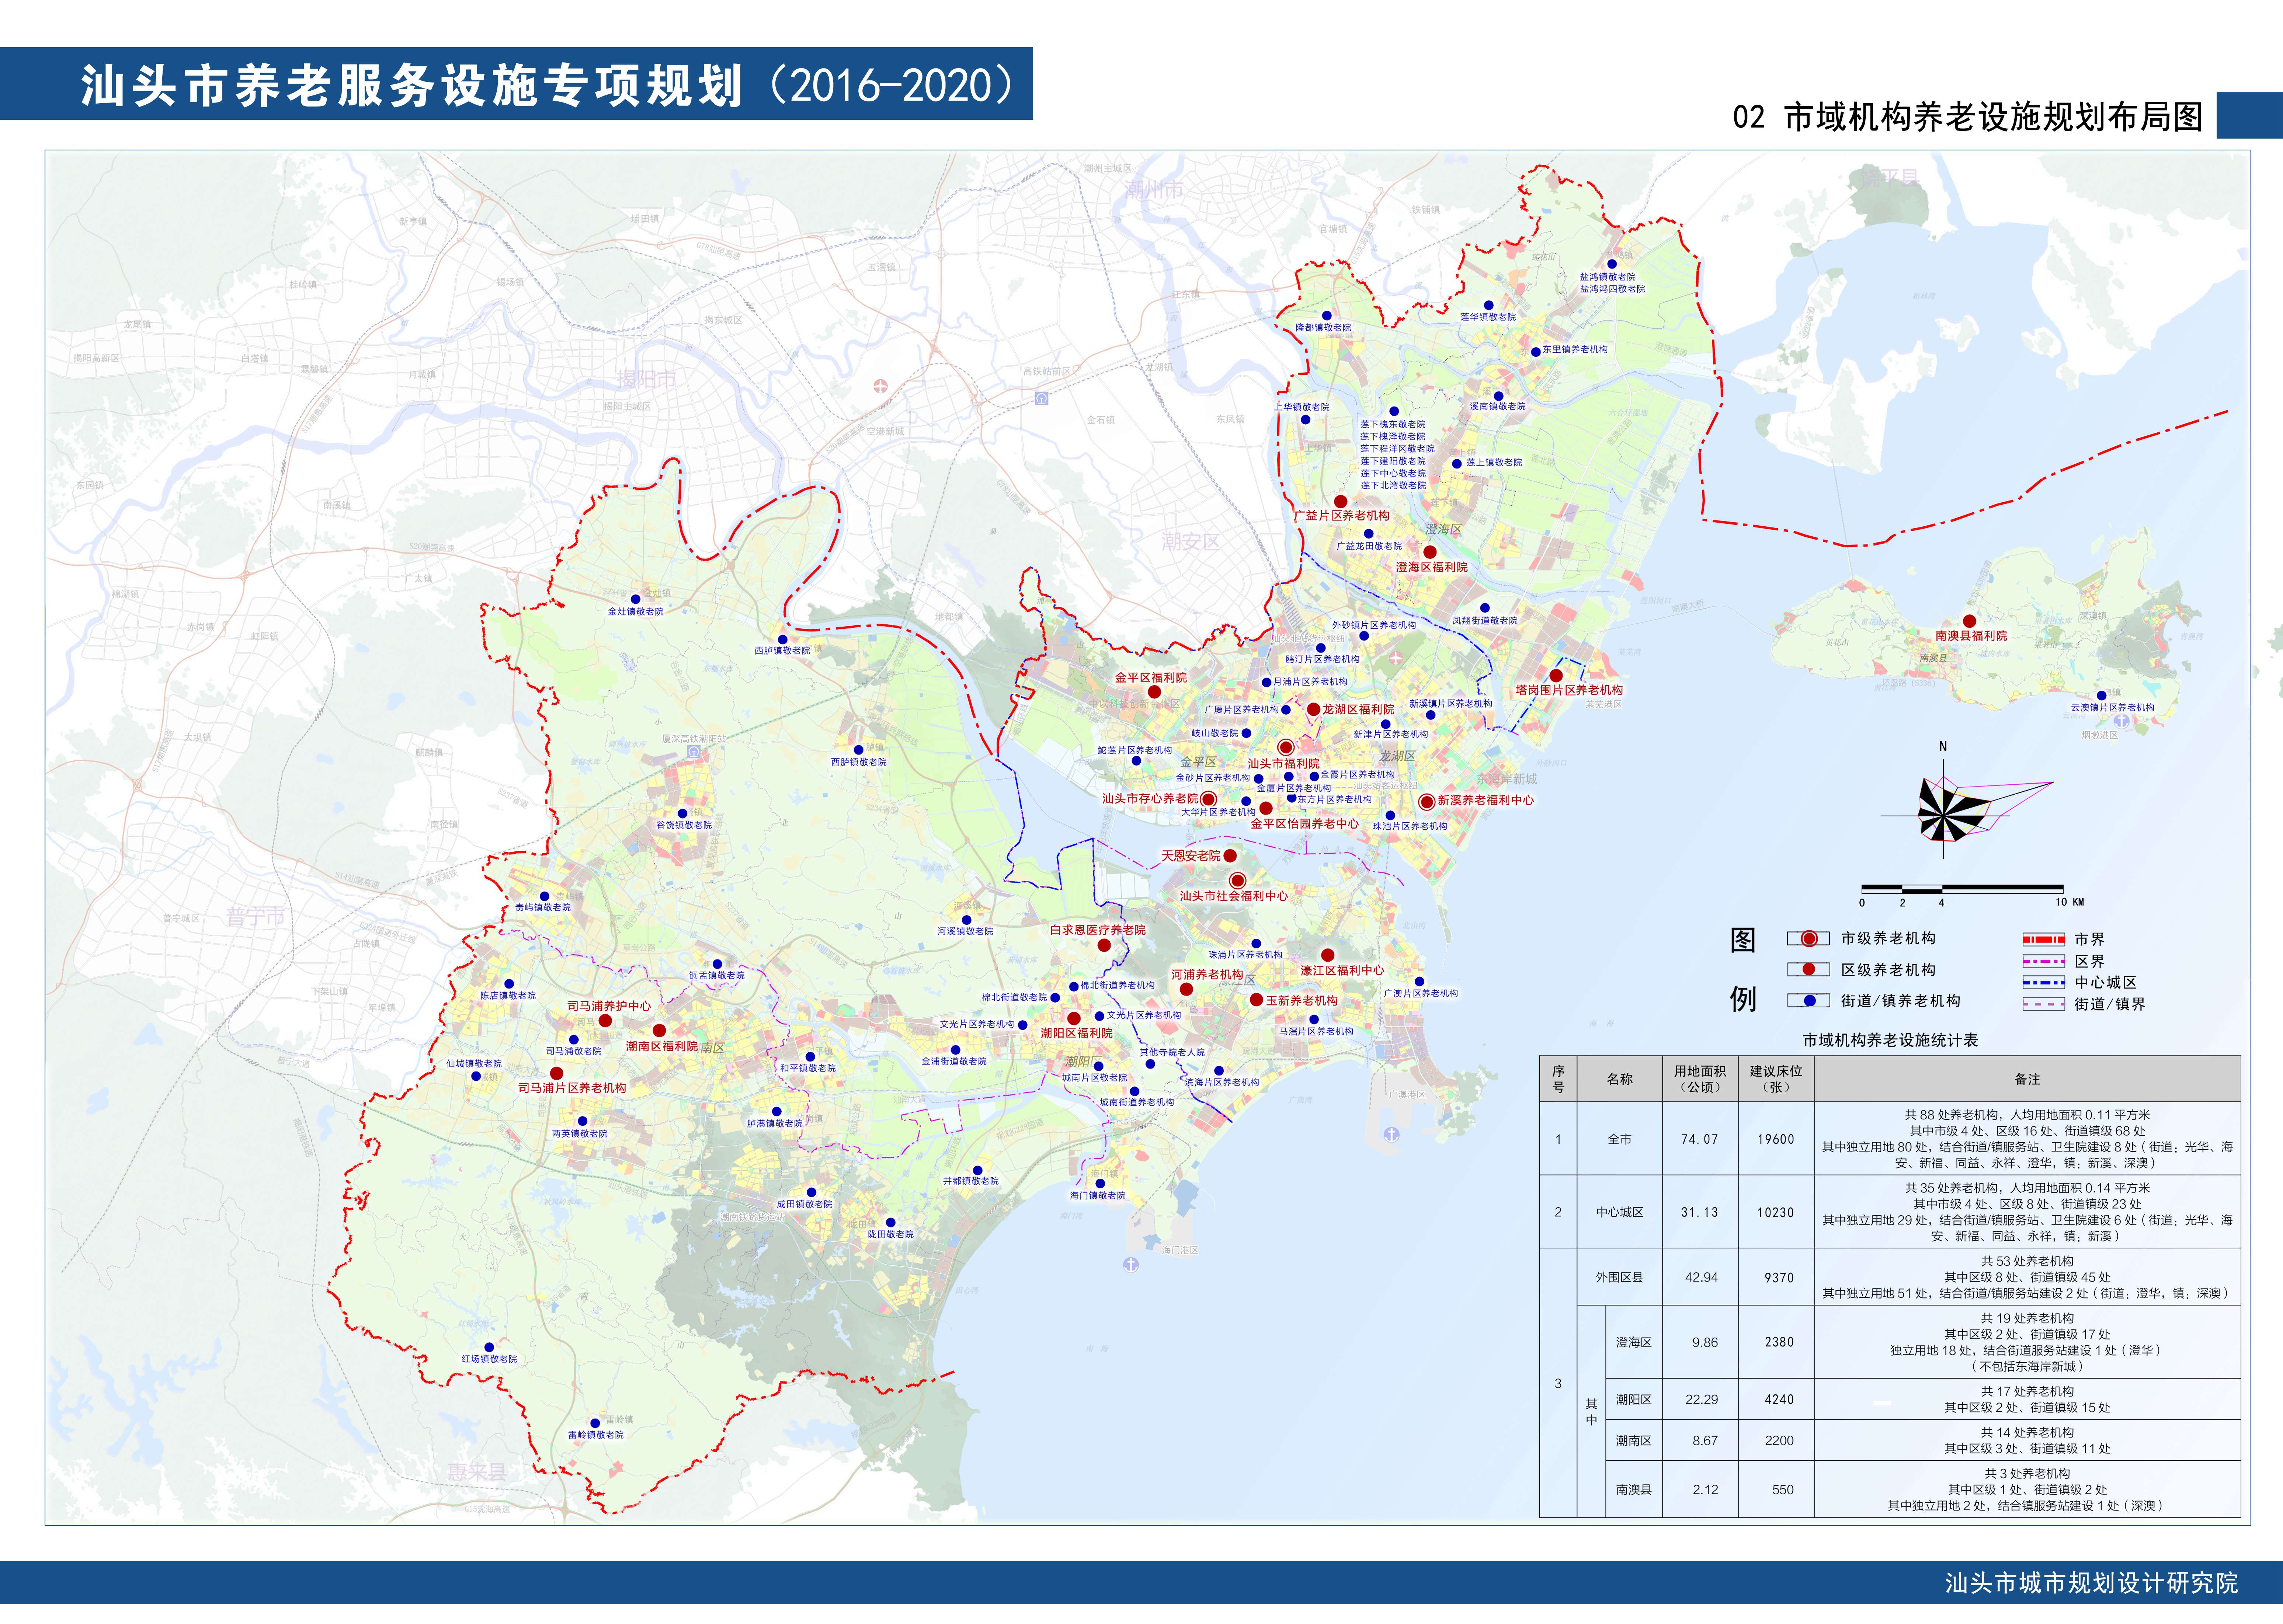Select the 天恩安老院 red dot marker
The height and width of the screenshot is (1624, 2283).
pos(1230,856)
